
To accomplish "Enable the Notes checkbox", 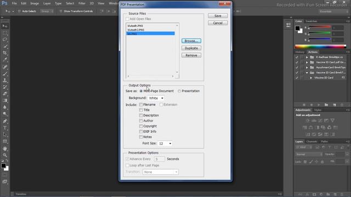I will [x=141, y=137].
